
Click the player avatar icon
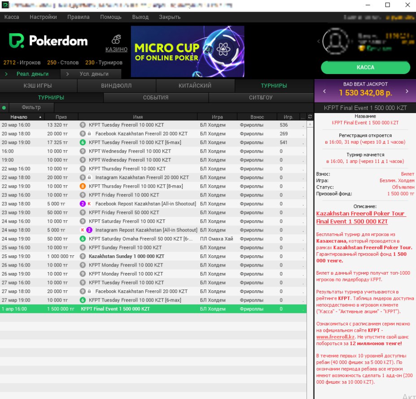[335, 41]
